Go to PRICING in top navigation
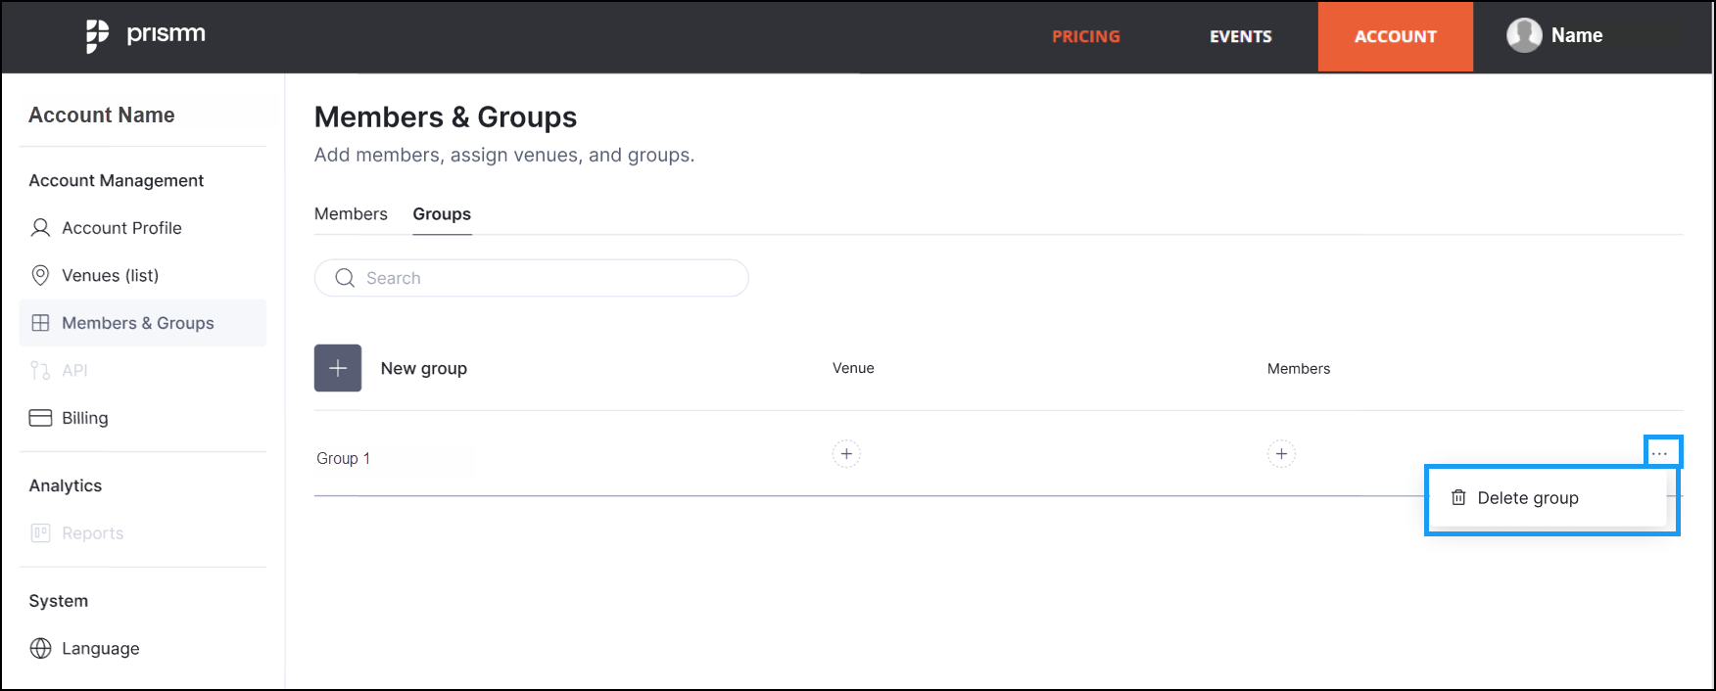 tap(1085, 36)
